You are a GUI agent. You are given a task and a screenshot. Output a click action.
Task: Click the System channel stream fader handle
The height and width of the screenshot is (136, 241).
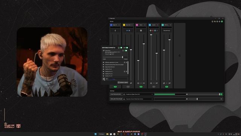pos(157,53)
